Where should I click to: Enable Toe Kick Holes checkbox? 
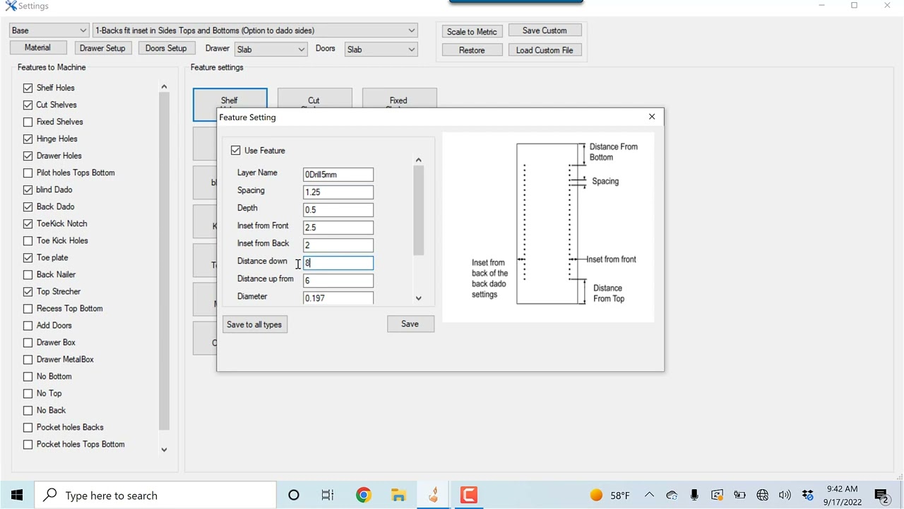click(28, 240)
